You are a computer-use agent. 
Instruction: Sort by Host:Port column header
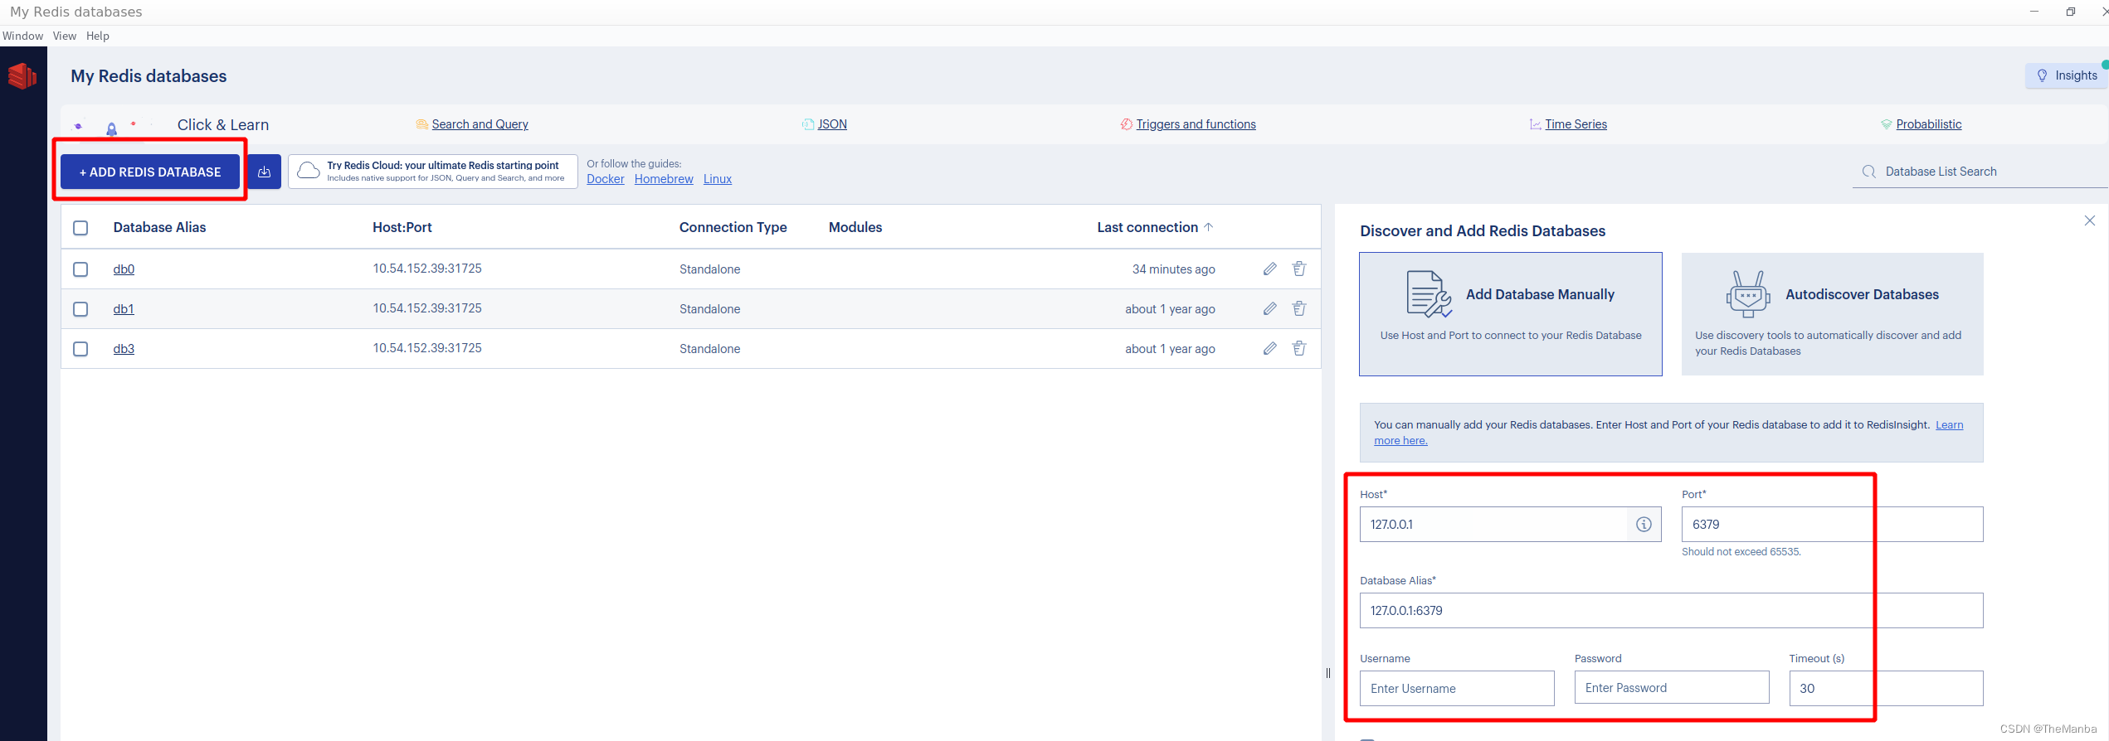[x=402, y=227]
